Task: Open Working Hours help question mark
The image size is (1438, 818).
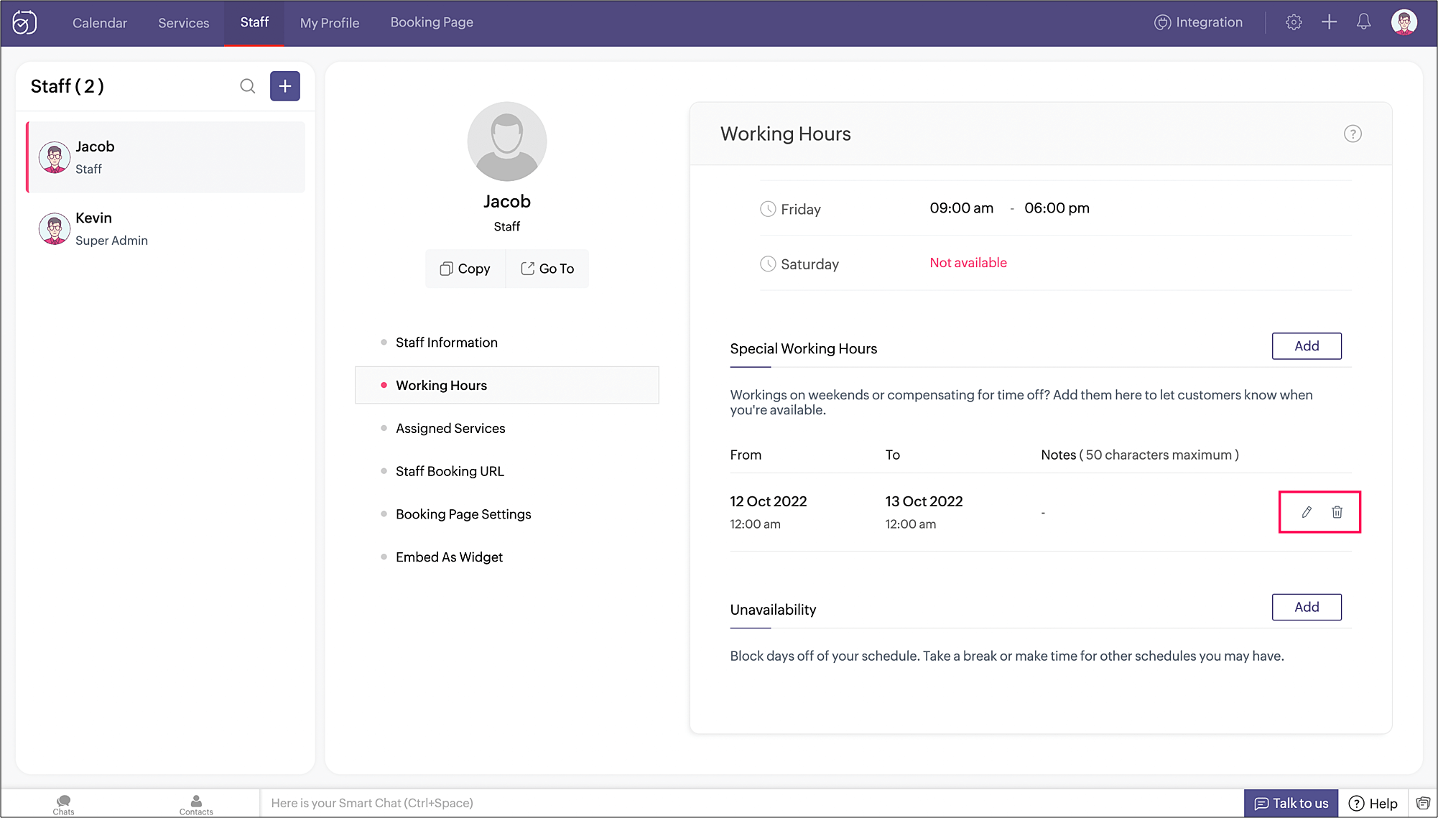Action: pos(1352,134)
